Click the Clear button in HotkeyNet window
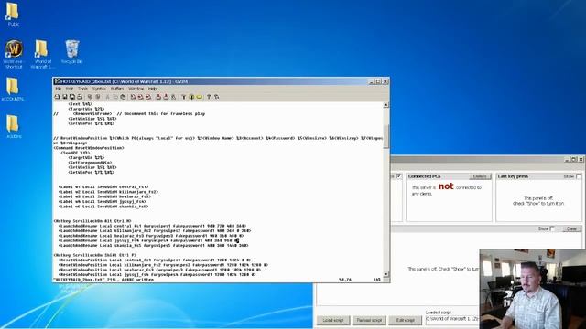The image size is (586, 329). click(571, 228)
